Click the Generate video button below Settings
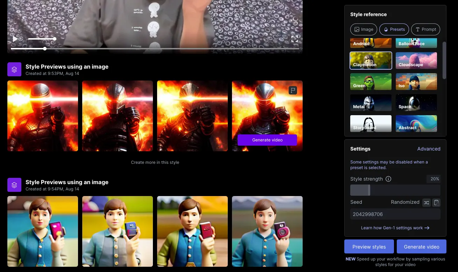 [422, 246]
